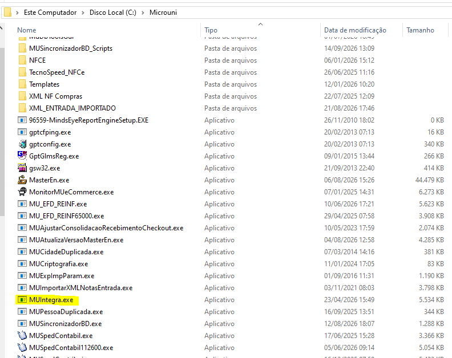Select the TecnoSpeed_NFCe folder icon
The width and height of the screenshot is (452, 358).
[x=22, y=72]
